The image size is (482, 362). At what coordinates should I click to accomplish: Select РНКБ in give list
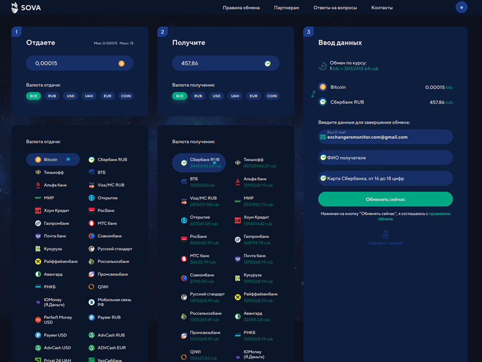pyautogui.click(x=46, y=287)
